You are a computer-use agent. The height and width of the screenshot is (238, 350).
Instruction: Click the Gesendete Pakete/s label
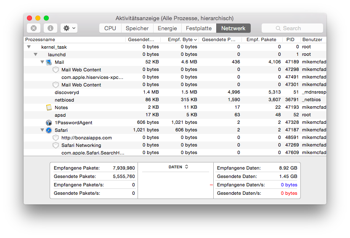(77, 194)
